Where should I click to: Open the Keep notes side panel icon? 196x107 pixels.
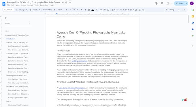coord(193,16)
